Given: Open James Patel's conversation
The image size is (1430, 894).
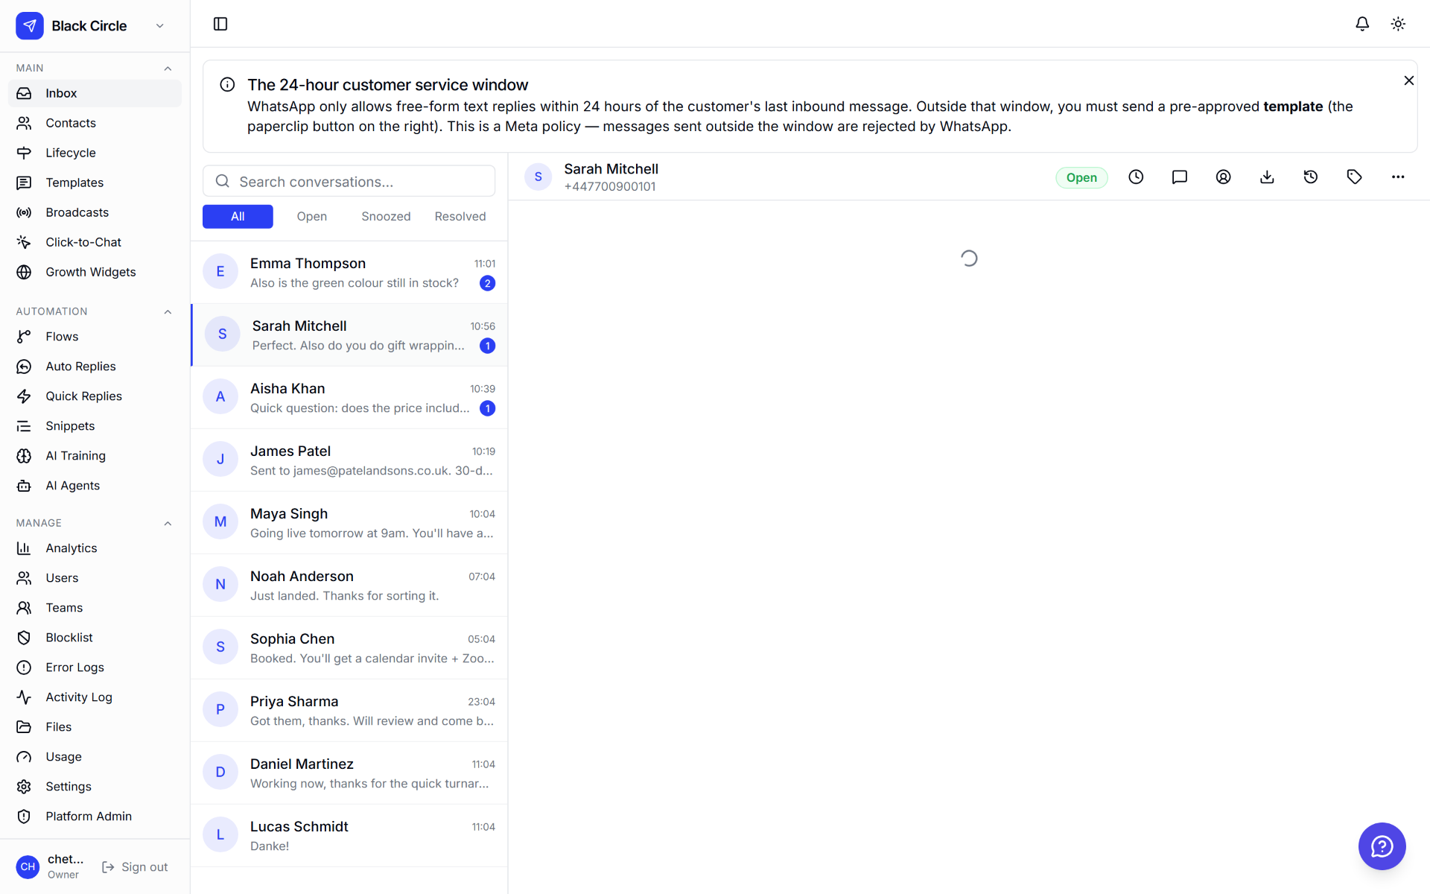Looking at the screenshot, I should click(349, 460).
